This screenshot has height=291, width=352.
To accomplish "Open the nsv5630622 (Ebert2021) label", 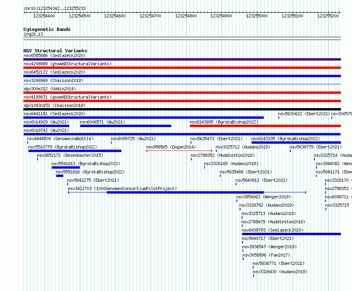I will coord(304,114).
